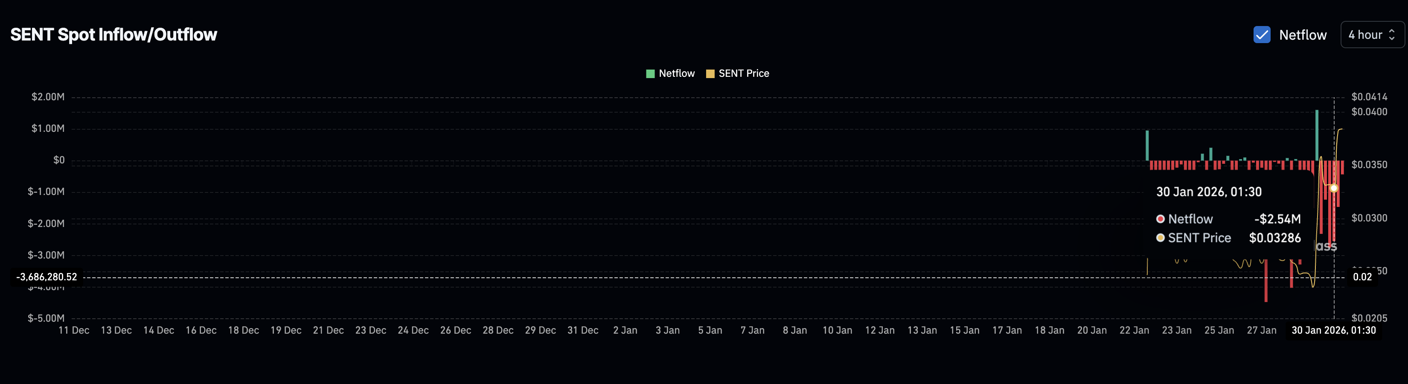Screen dimensions: 1408x384
Task: Select the yellow SENT Price dot in the tooltip
Action: click(x=1161, y=238)
